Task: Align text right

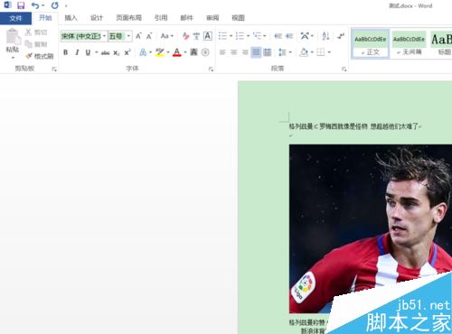Action: 245,52
